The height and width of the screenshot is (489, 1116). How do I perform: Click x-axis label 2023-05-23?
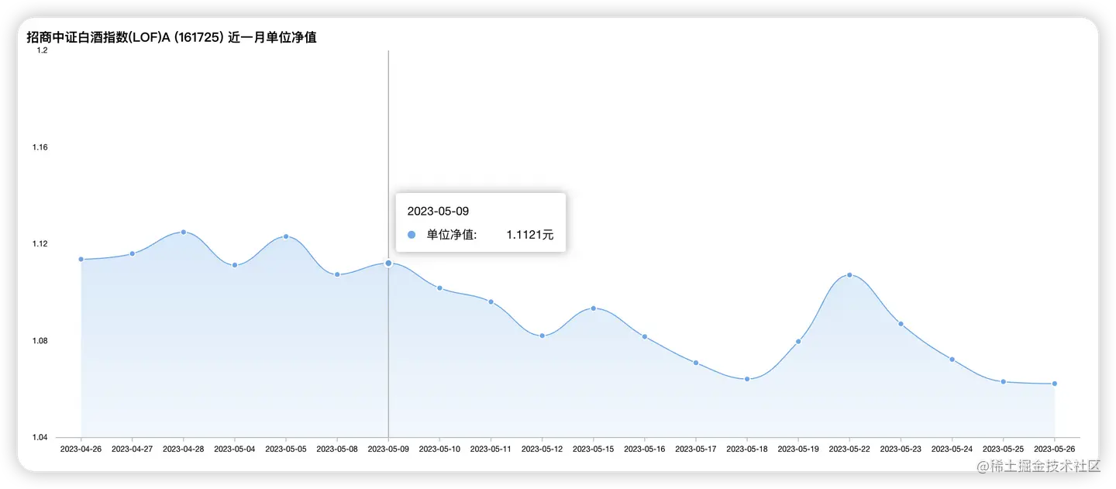[x=901, y=449]
